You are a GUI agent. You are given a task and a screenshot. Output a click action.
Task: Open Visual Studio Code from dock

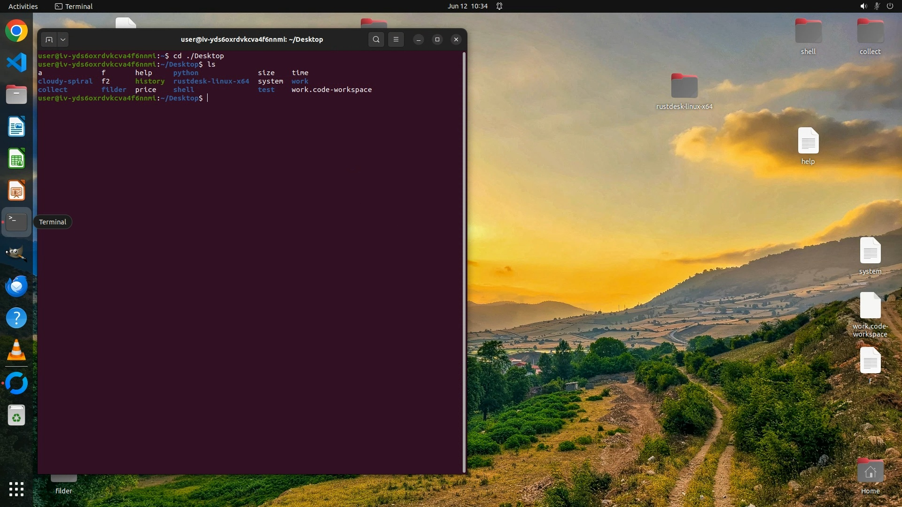[x=16, y=63]
